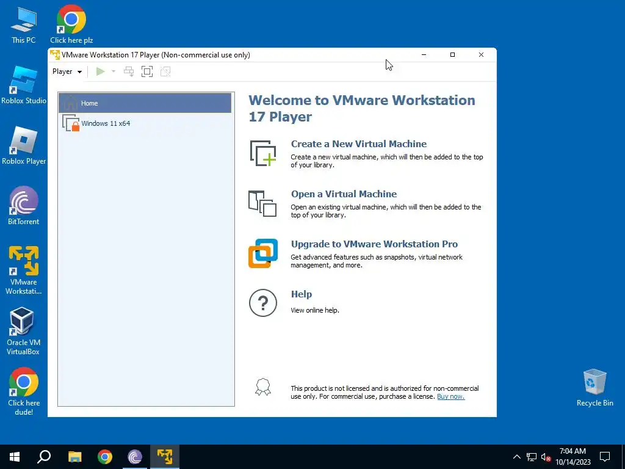Select the Recycle Bin desktop icon
This screenshot has height=469, width=625.
click(x=594, y=388)
